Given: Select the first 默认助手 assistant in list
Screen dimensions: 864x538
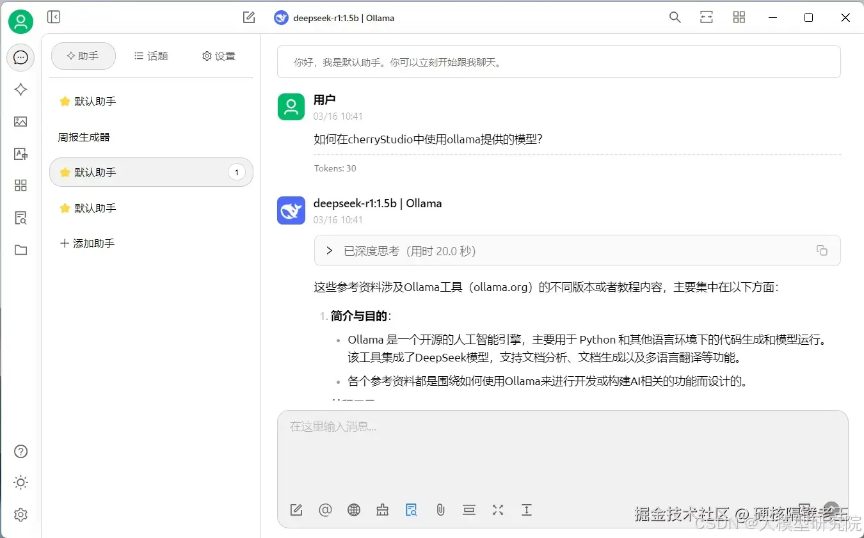Looking at the screenshot, I should click(151, 101).
